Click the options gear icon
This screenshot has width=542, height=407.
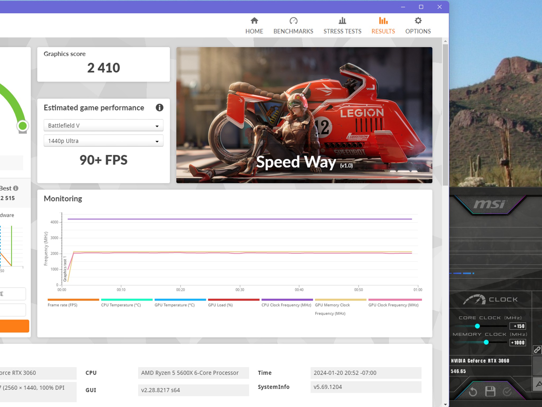point(418,20)
